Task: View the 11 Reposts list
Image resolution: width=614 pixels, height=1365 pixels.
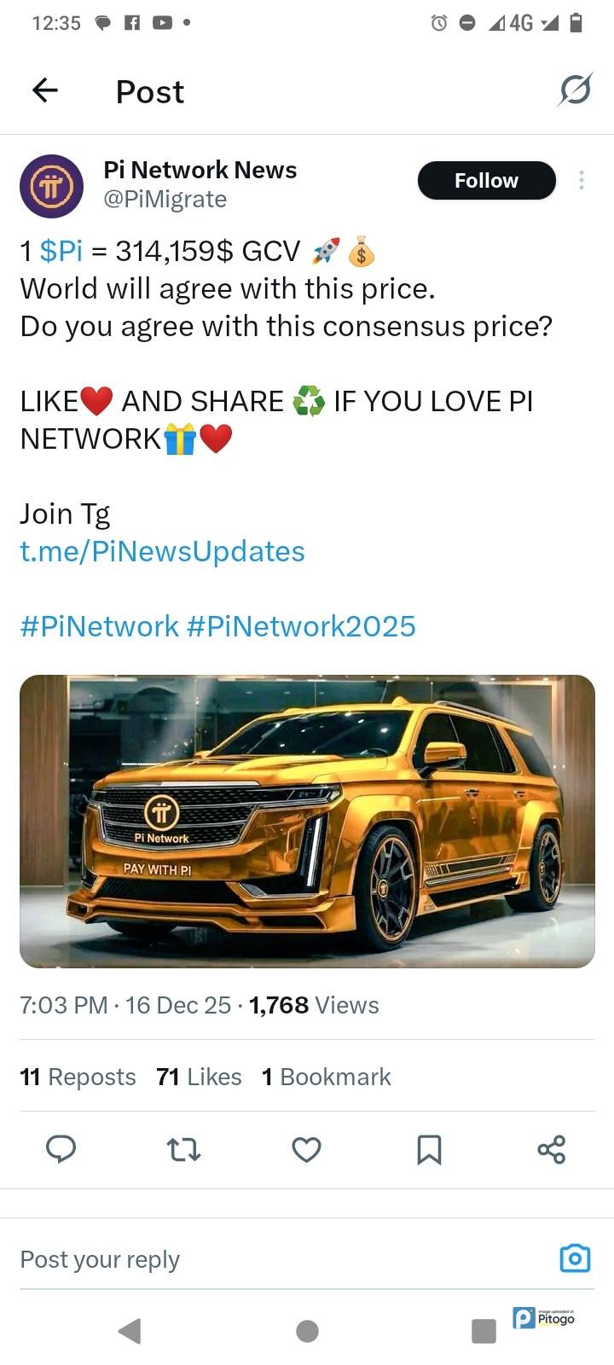Action: click(78, 1077)
